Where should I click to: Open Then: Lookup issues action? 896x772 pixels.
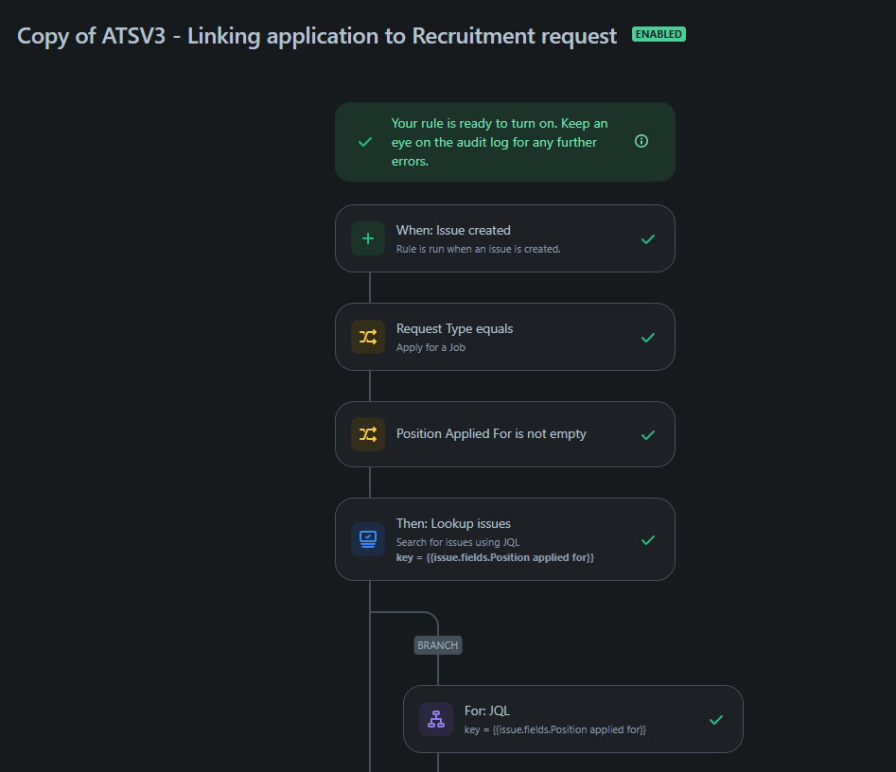coord(505,539)
